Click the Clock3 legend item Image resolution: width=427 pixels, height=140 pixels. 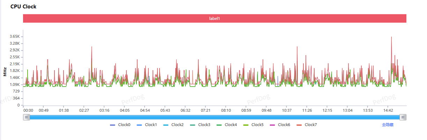pos(200,125)
